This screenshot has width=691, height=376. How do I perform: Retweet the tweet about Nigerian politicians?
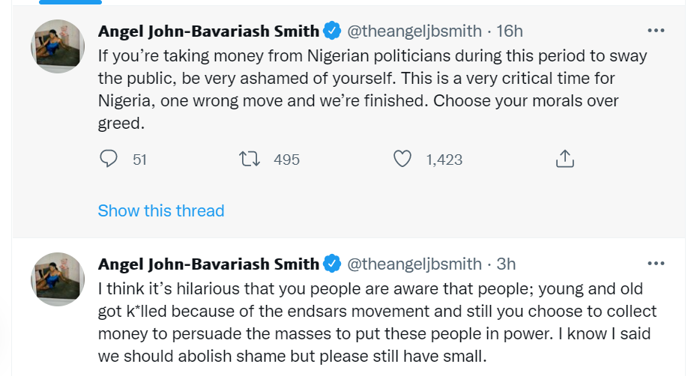click(247, 160)
